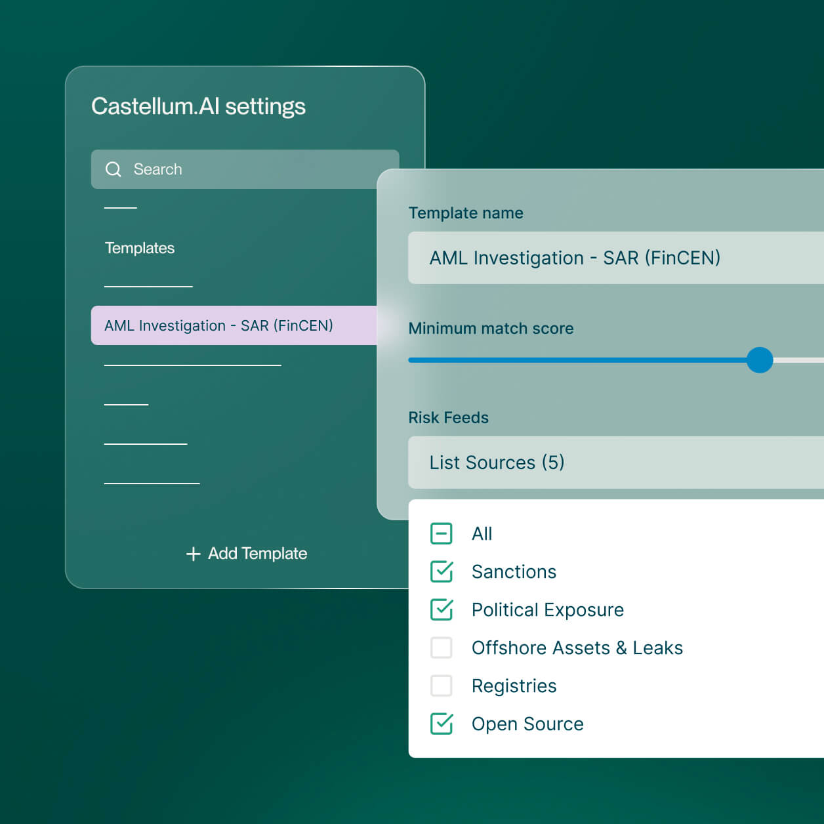
Task: Click the Templates section label
Action: pos(140,248)
